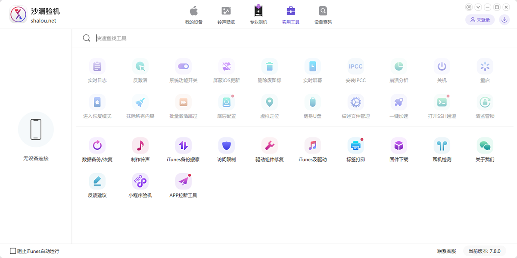
Task: Open the 标签打印 label printing tool
Action: point(356,150)
